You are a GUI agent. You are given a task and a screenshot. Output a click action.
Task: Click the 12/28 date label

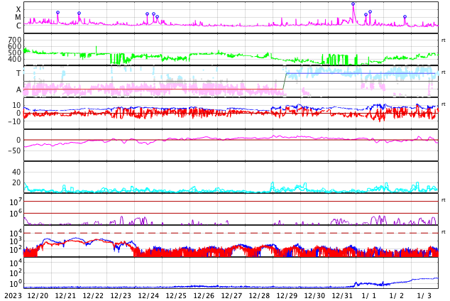[x=259, y=296]
